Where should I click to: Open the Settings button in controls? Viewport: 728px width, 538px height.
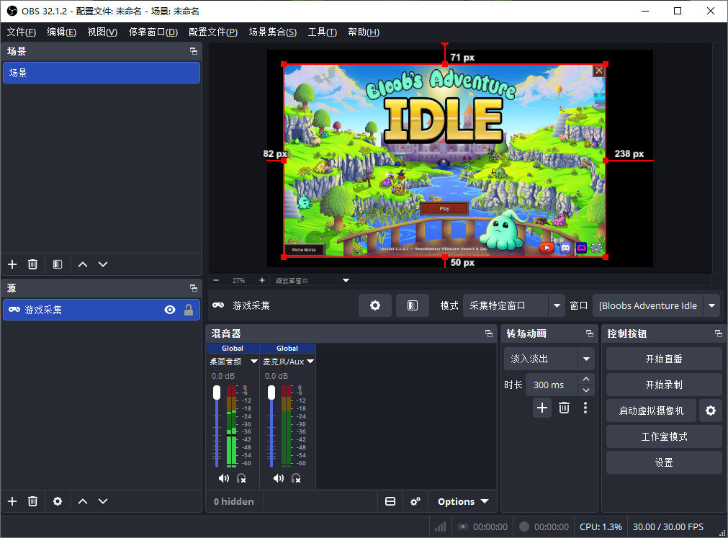[x=664, y=463]
